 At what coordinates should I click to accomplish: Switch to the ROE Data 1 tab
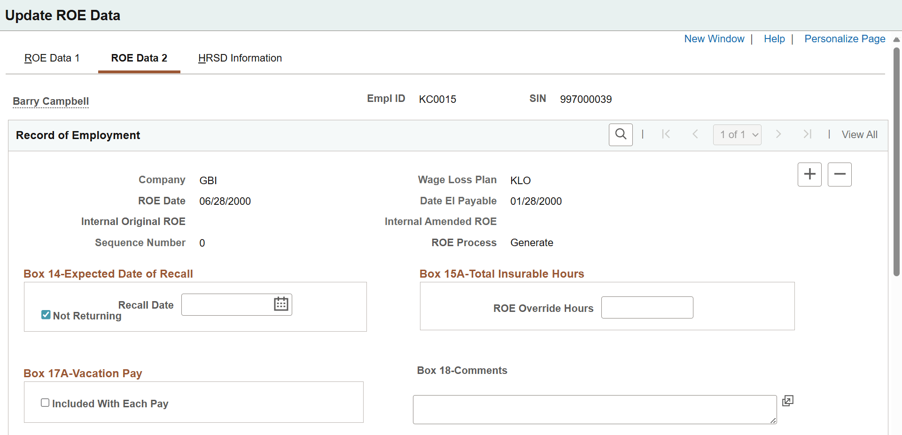(52, 58)
